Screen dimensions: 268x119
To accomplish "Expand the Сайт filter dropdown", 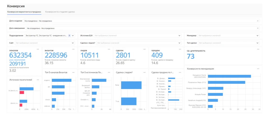I will pyautogui.click(x=73, y=43).
